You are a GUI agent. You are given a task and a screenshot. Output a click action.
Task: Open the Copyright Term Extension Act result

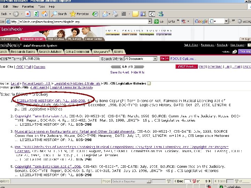[x=41, y=116]
